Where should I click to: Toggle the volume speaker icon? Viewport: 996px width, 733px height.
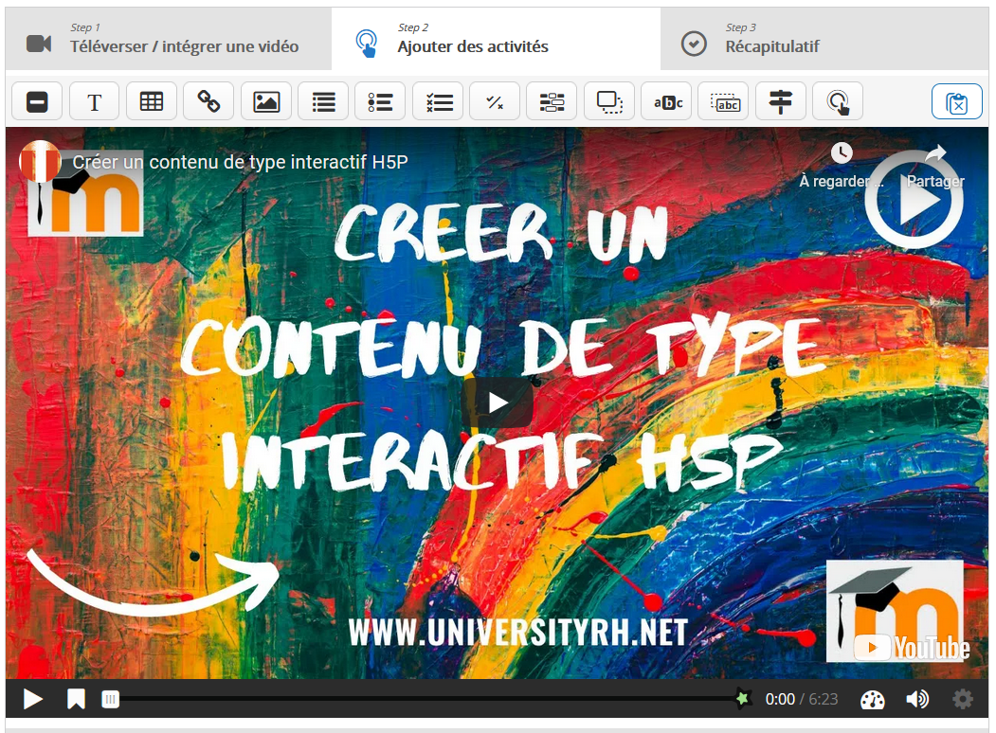pos(917,699)
